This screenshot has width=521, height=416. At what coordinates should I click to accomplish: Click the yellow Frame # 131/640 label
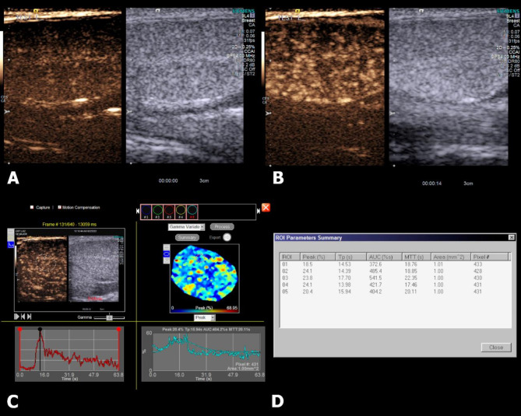[69, 224]
